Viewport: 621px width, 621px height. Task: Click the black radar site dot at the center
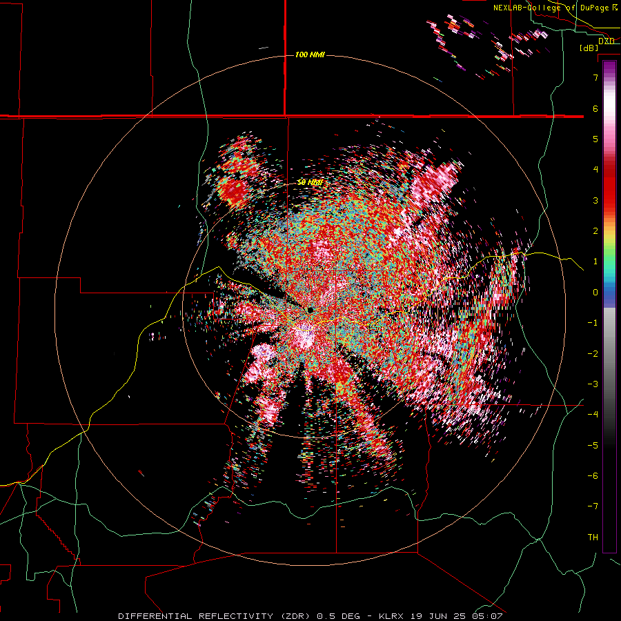310,310
